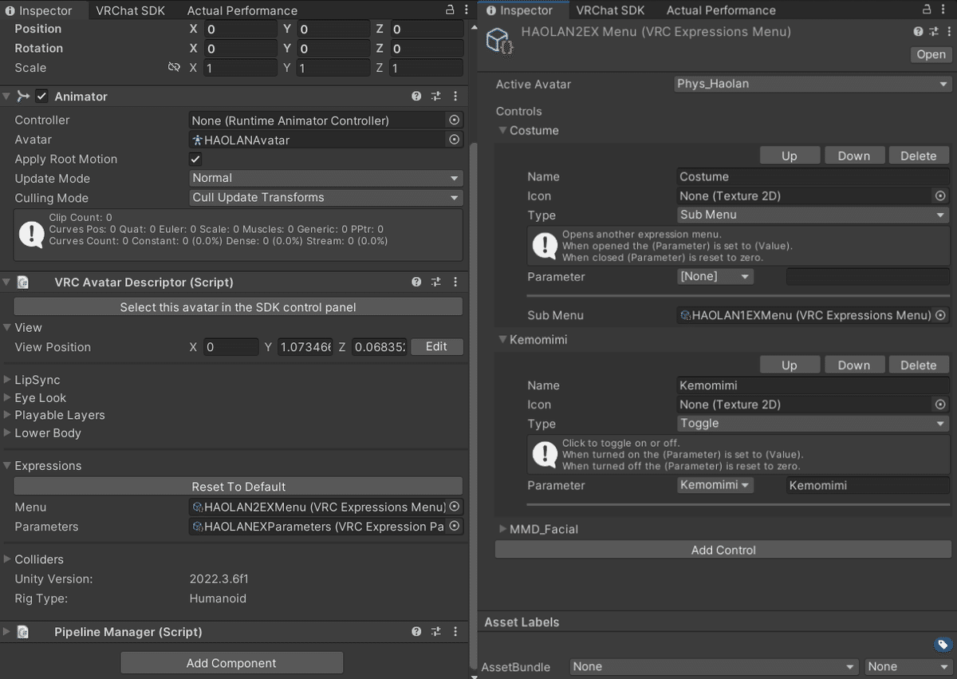Image resolution: width=957 pixels, height=679 pixels.
Task: Collapse the Expressions section
Action: click(8, 466)
